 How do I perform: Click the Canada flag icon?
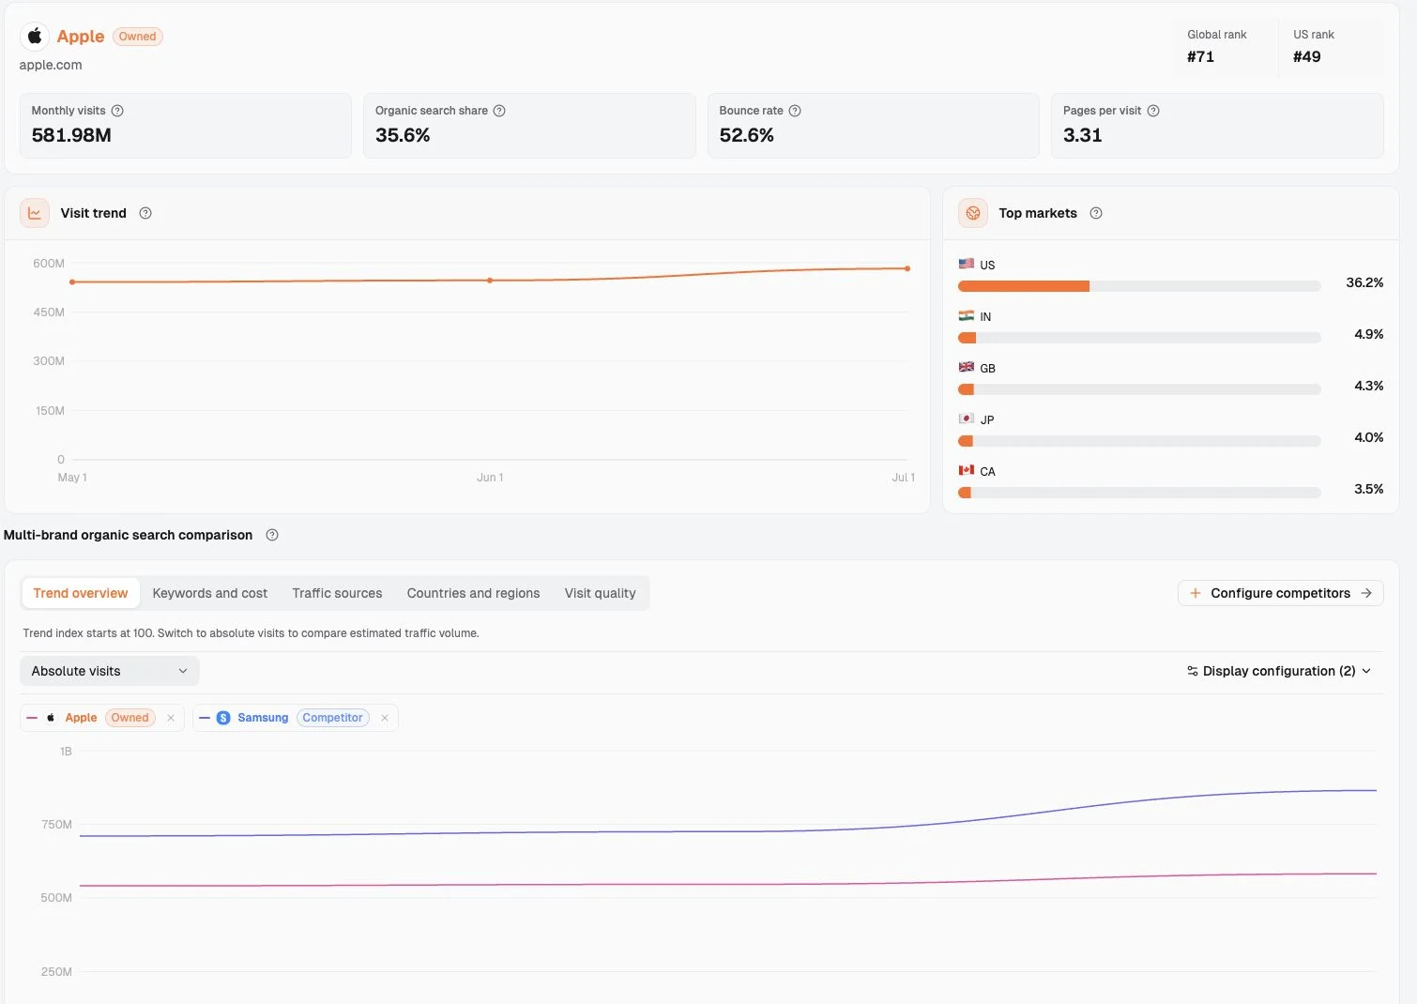(966, 470)
